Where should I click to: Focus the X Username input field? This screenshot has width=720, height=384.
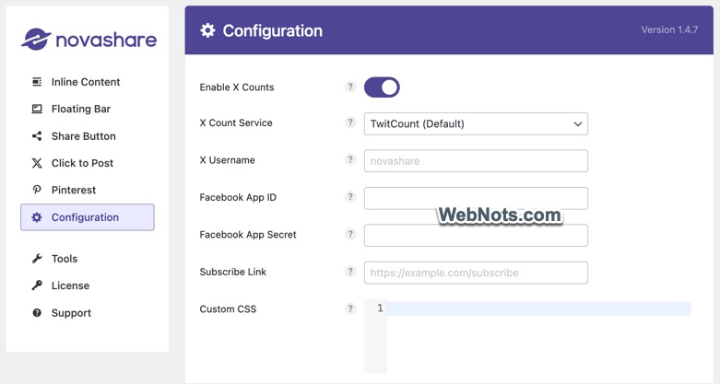click(x=476, y=161)
